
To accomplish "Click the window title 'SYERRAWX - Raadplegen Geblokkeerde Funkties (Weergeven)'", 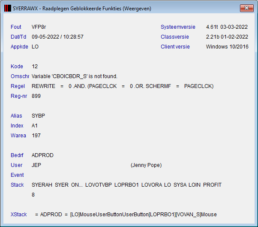I will tap(82, 9).
